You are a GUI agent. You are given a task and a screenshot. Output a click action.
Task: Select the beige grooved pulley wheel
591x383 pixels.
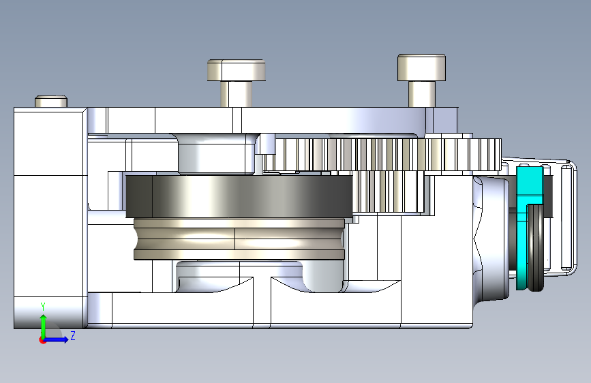click(239, 239)
